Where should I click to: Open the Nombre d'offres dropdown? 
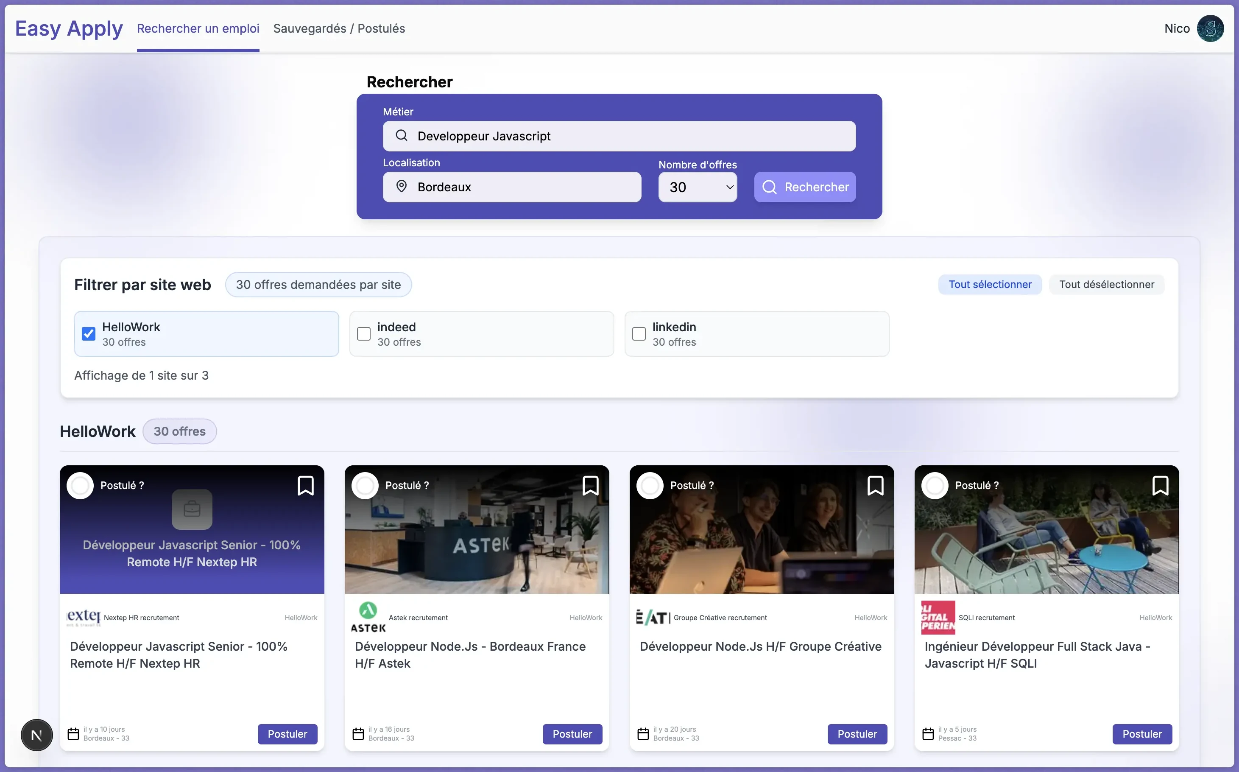tap(698, 187)
